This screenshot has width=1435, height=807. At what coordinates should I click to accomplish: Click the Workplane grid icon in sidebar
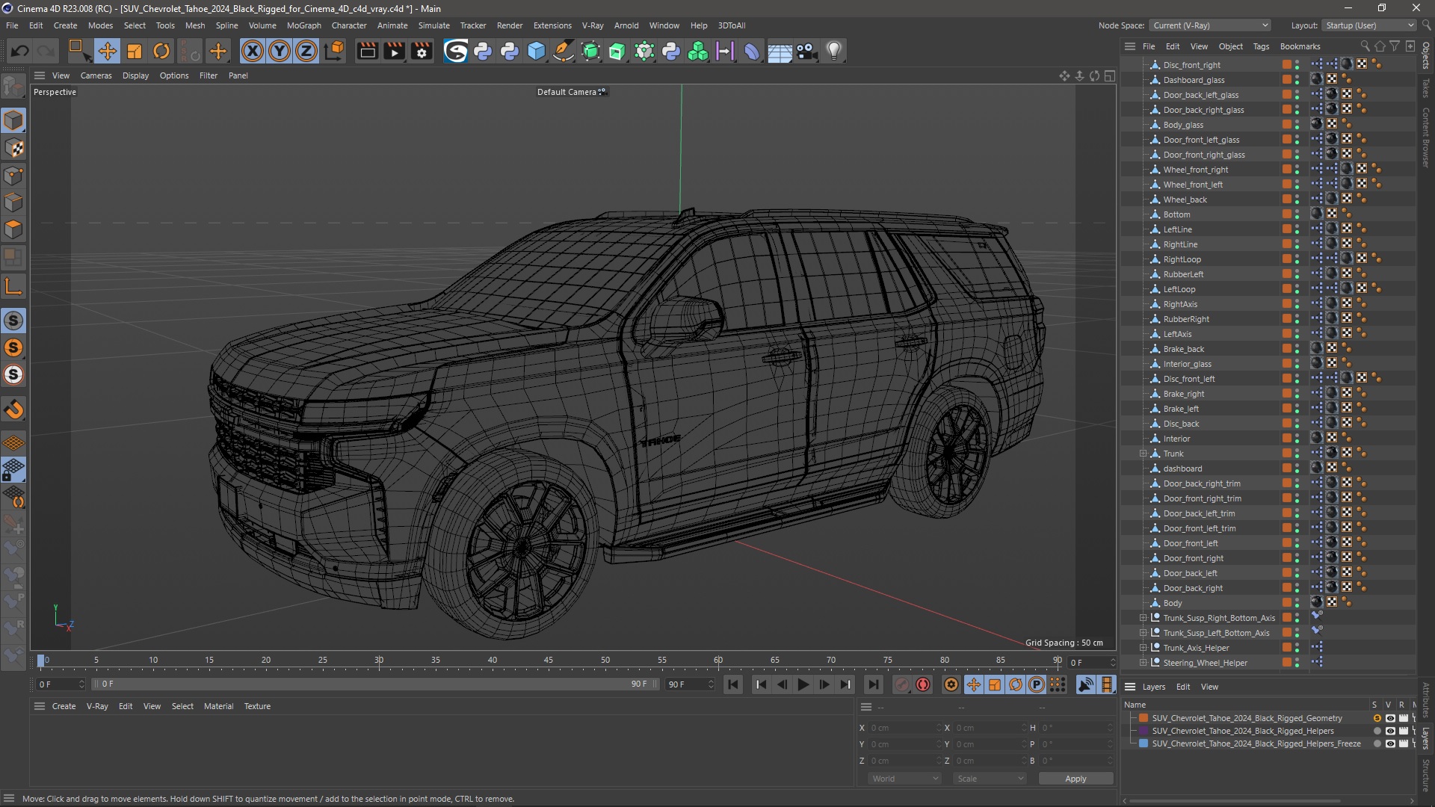13,443
